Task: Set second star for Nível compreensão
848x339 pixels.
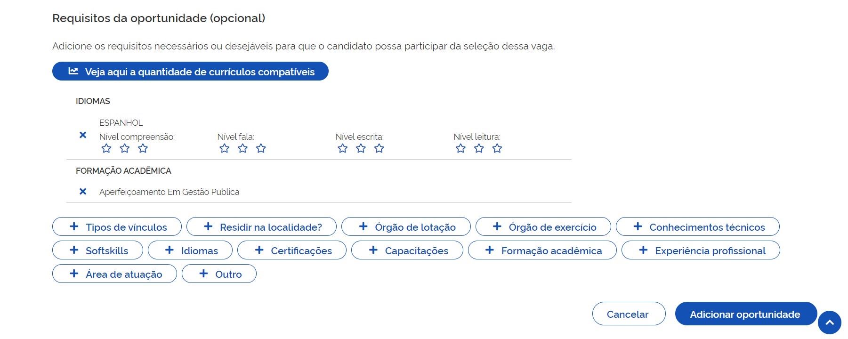Action: click(125, 149)
